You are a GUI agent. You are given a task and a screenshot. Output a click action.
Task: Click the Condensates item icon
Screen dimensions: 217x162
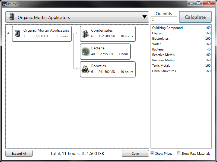coord(85,33)
